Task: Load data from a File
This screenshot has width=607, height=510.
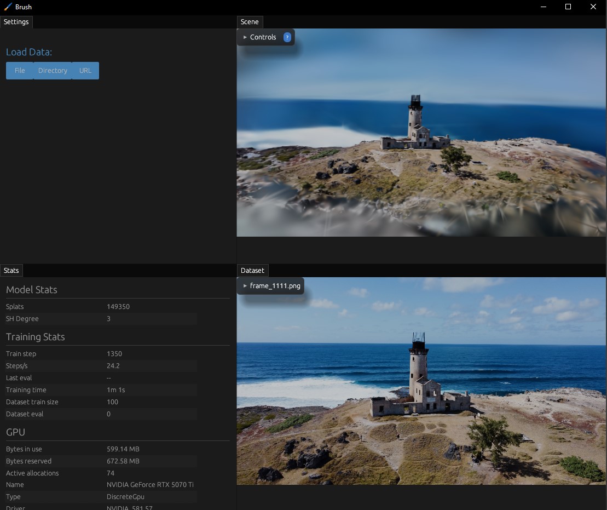Action: pos(20,71)
